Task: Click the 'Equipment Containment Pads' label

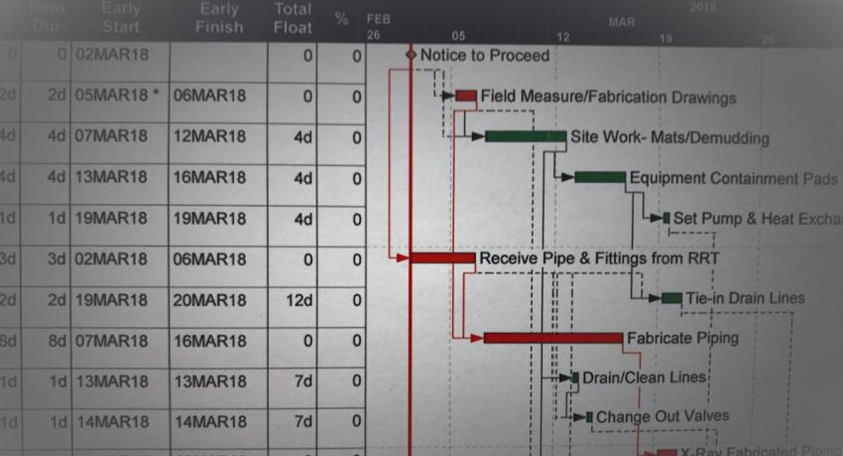Action: [733, 179]
